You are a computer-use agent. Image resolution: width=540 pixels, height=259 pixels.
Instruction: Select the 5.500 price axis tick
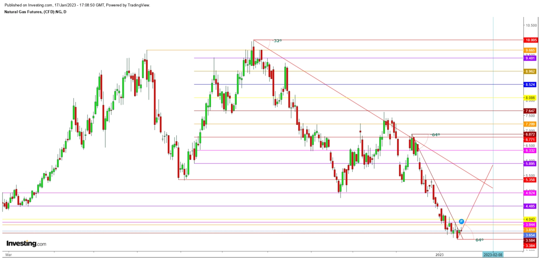[531, 176]
